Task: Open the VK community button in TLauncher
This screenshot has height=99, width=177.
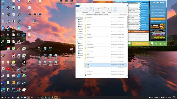Action: (x=158, y=22)
